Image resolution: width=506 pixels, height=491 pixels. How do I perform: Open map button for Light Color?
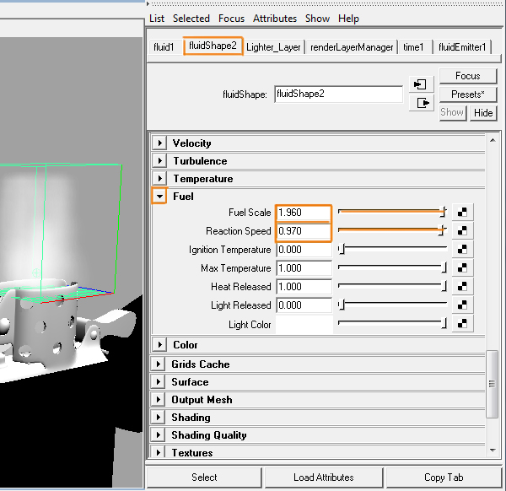point(462,323)
